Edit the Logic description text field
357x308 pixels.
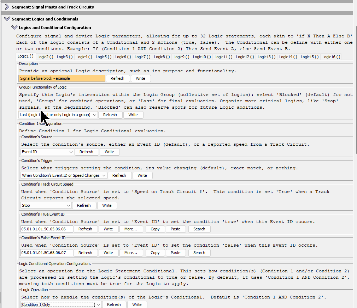pos(62,78)
